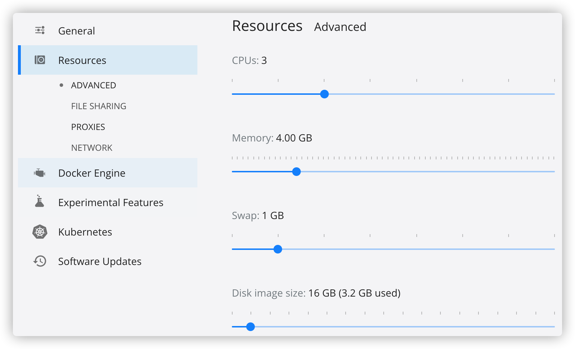Open the PROXIES subsection

[88, 127]
